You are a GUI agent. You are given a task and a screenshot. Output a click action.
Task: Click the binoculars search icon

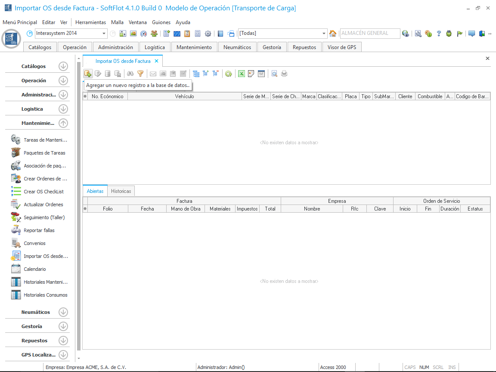(x=130, y=74)
